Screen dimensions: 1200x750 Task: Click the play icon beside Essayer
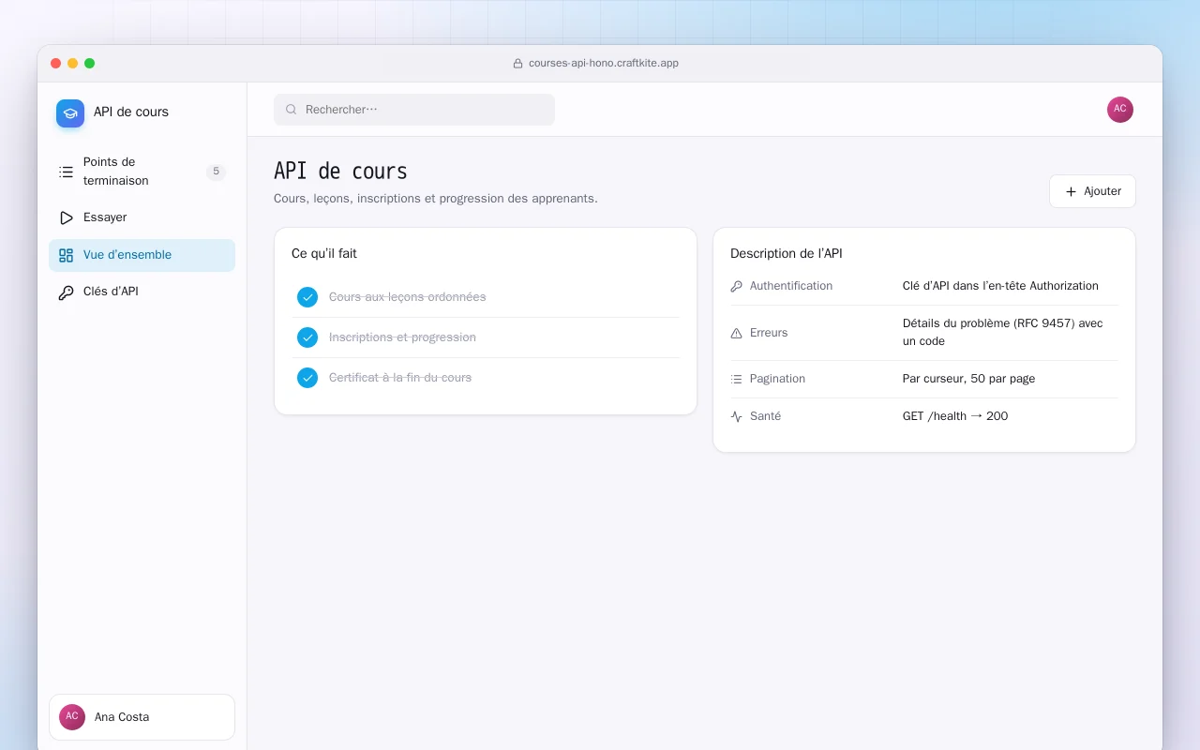66,217
